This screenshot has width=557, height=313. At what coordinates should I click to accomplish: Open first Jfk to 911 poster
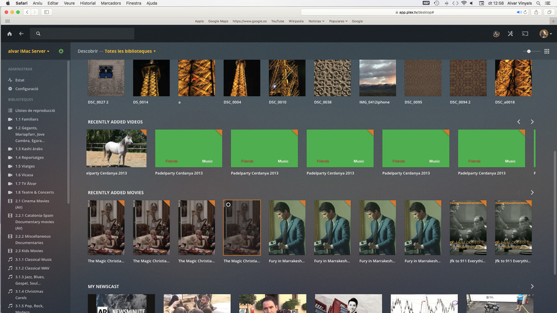point(468,227)
